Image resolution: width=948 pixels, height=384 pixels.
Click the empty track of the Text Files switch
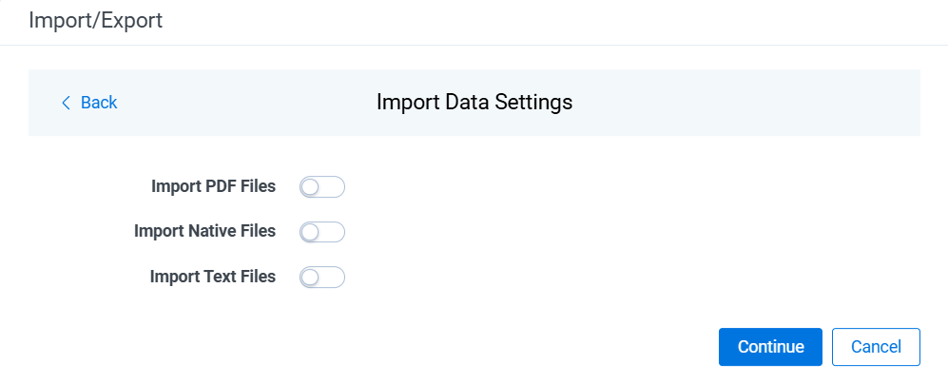pyautogui.click(x=331, y=278)
